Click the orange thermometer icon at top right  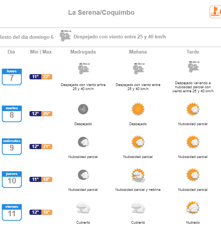[x=216, y=12]
